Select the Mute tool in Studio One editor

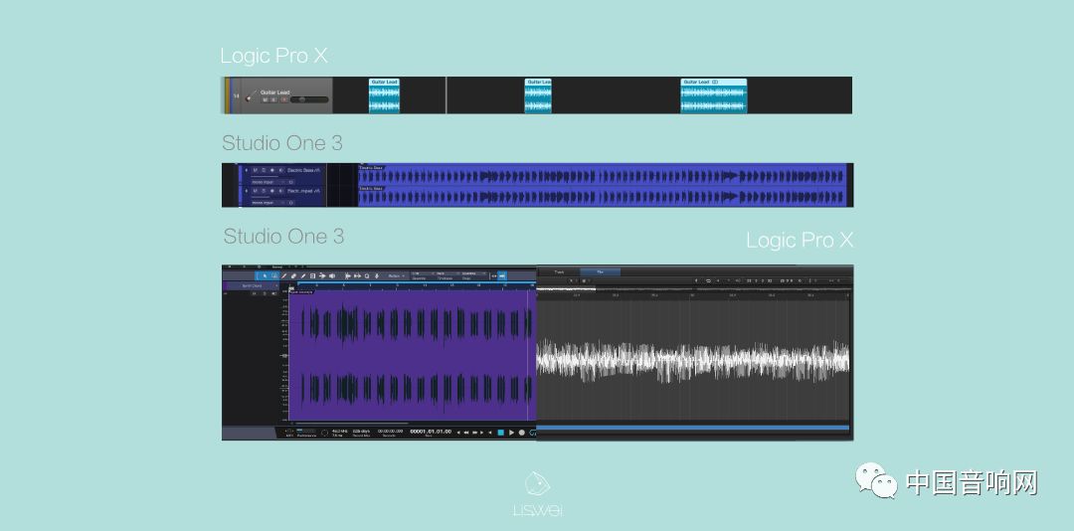pos(313,276)
